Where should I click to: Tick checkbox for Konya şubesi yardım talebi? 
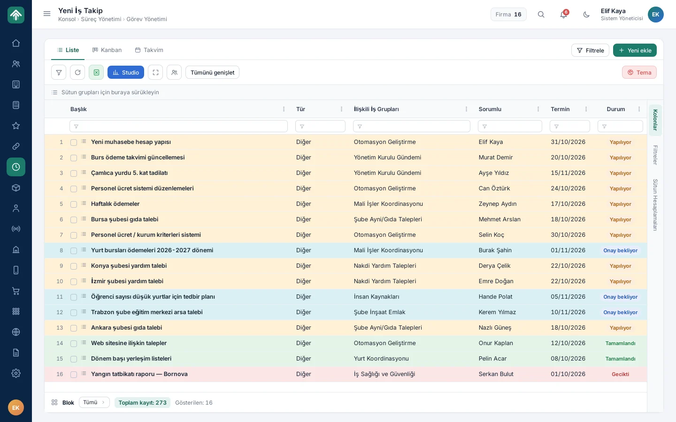(x=74, y=266)
